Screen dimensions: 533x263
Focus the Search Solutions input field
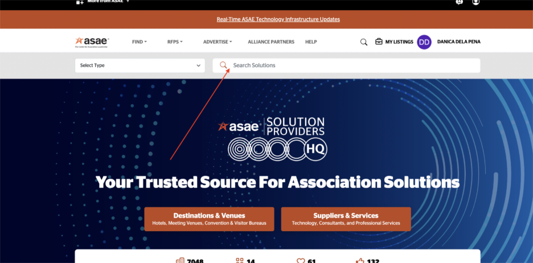point(353,65)
